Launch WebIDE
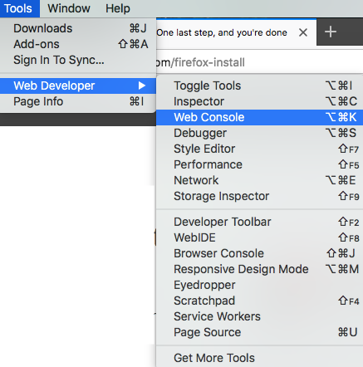The width and height of the screenshot is (363, 367). point(259,237)
